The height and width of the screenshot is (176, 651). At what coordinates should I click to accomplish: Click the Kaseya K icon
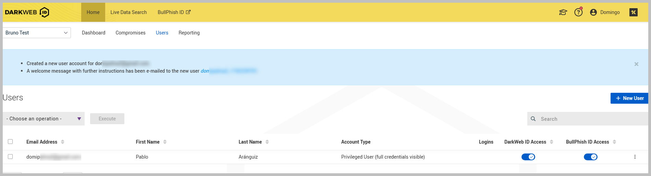(x=634, y=12)
